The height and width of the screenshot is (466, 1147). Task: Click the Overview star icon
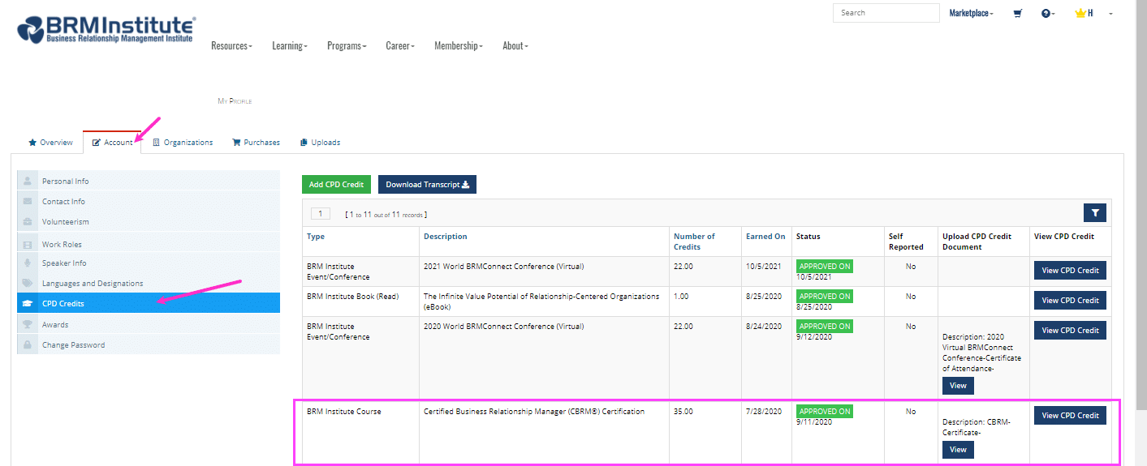click(x=32, y=143)
